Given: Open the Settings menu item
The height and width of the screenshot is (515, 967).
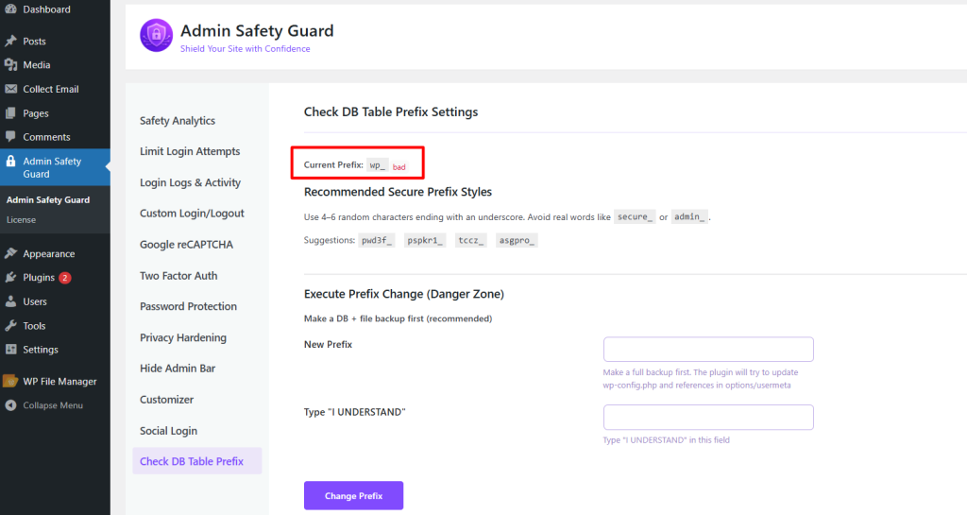Looking at the screenshot, I should pos(40,350).
